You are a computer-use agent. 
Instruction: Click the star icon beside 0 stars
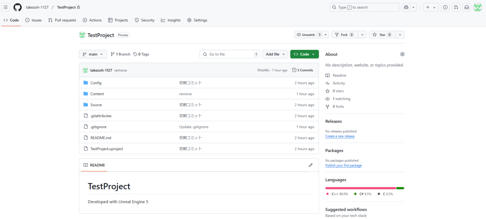pos(328,91)
